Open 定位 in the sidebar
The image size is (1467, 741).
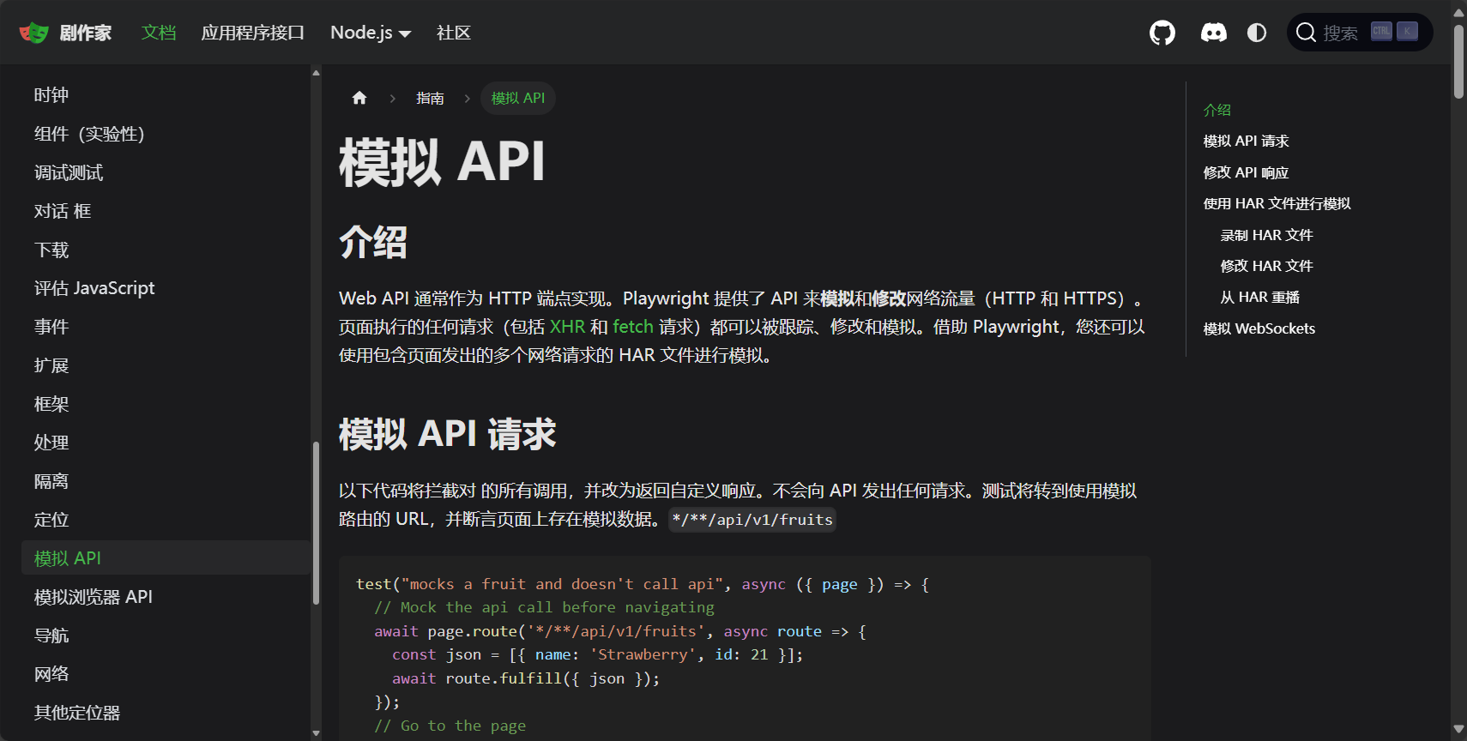(x=166, y=520)
